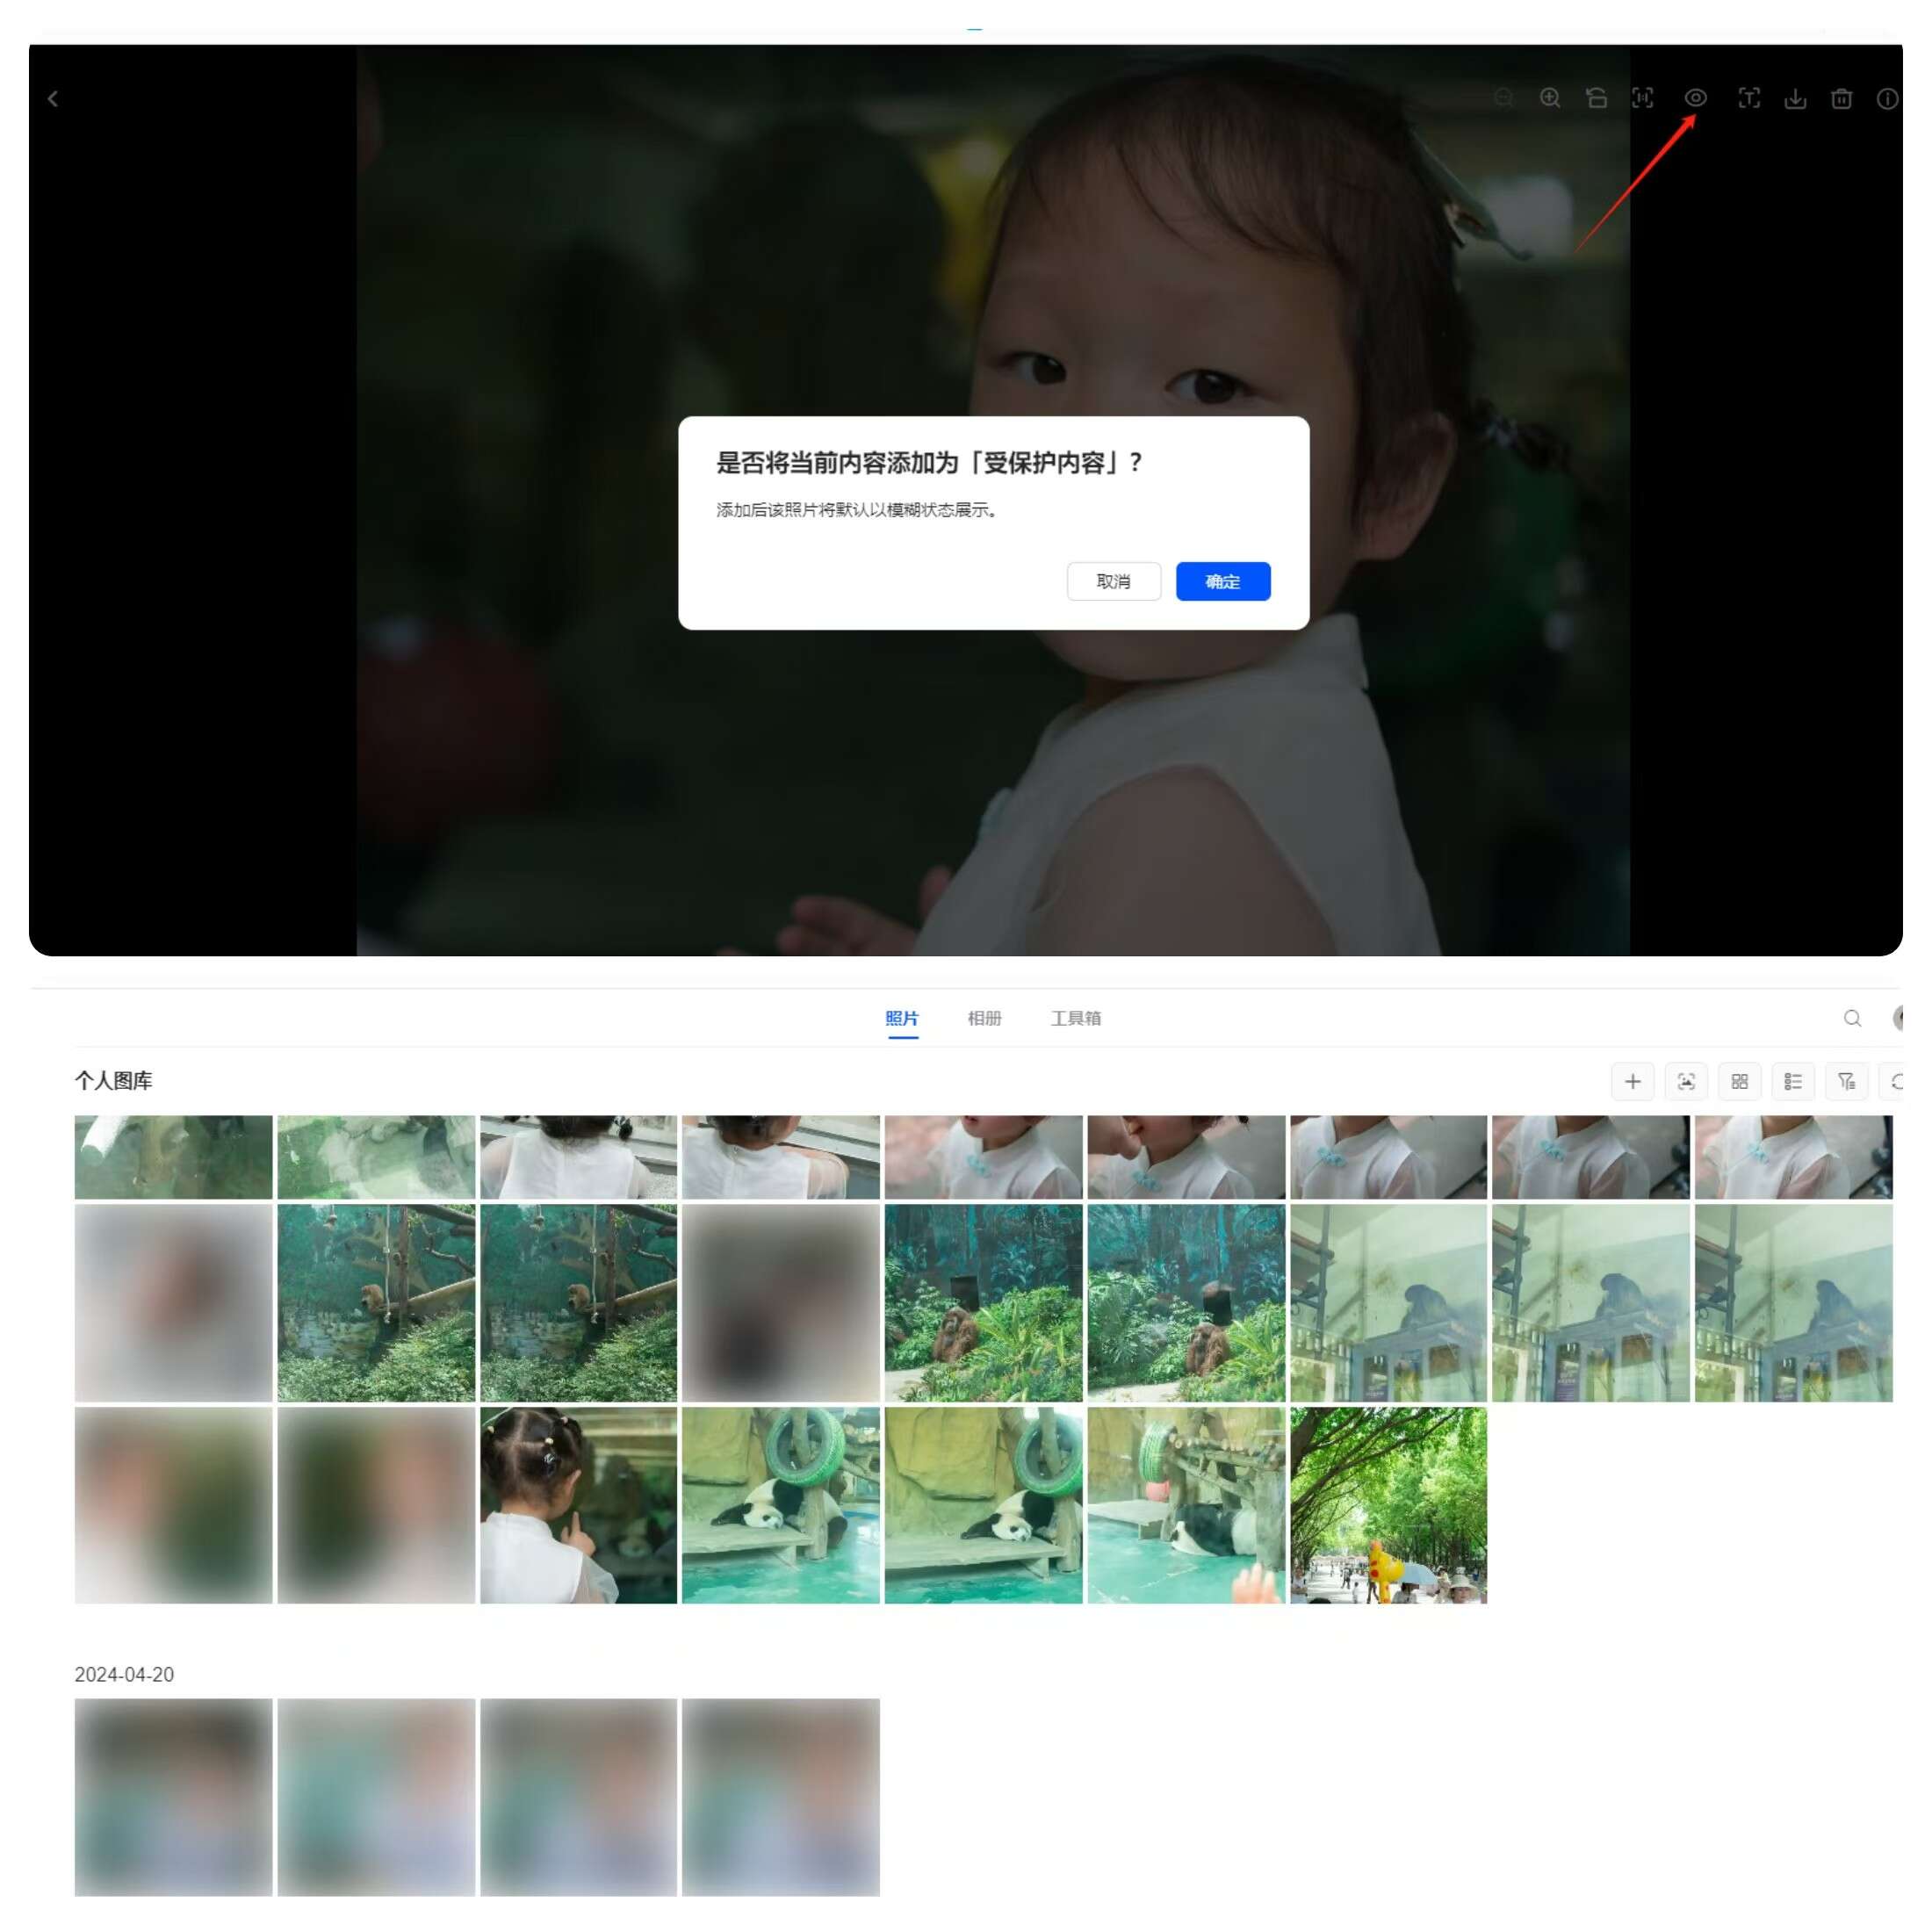Delete the photo with the trash icon
1932x1932 pixels.
1841,98
